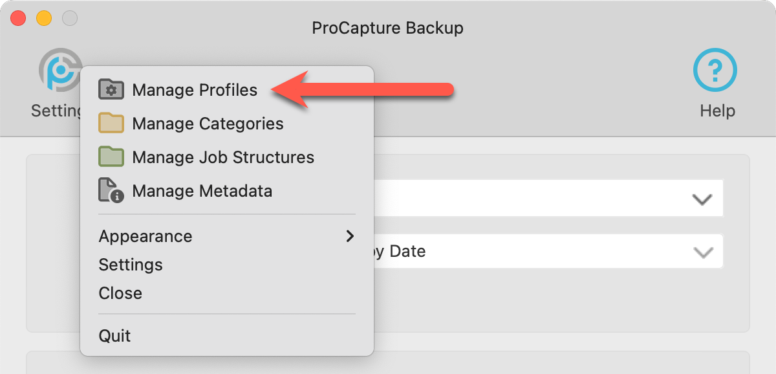Click the green Job Structures folder icon
This screenshot has width=776, height=374.
(111, 157)
